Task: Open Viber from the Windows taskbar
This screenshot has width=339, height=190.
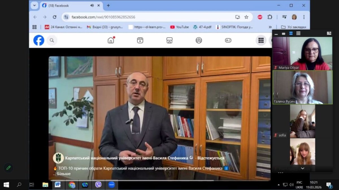Action: click(x=98, y=185)
